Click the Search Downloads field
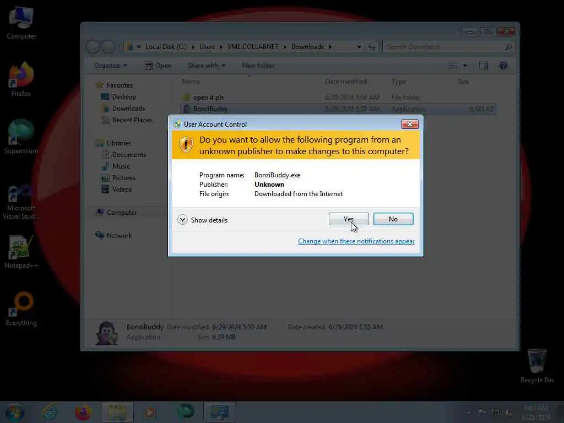The width and height of the screenshot is (564, 423). pyautogui.click(x=448, y=47)
